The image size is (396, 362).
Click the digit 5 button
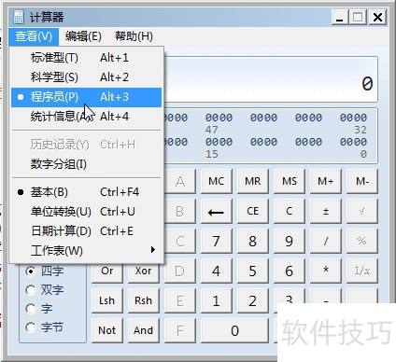pyautogui.click(x=253, y=271)
